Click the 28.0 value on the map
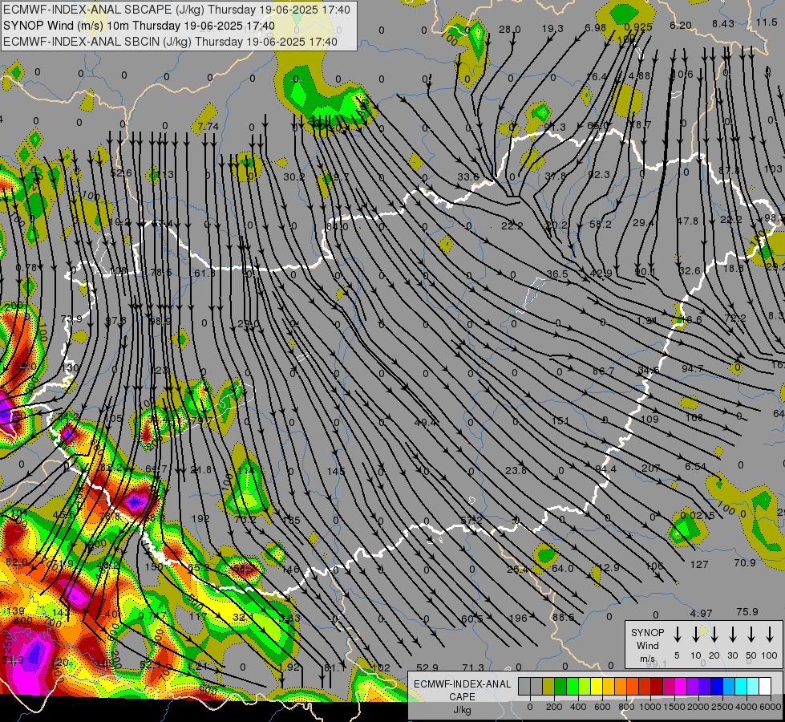Image resolution: width=785 pixels, height=722 pixels. (x=510, y=30)
